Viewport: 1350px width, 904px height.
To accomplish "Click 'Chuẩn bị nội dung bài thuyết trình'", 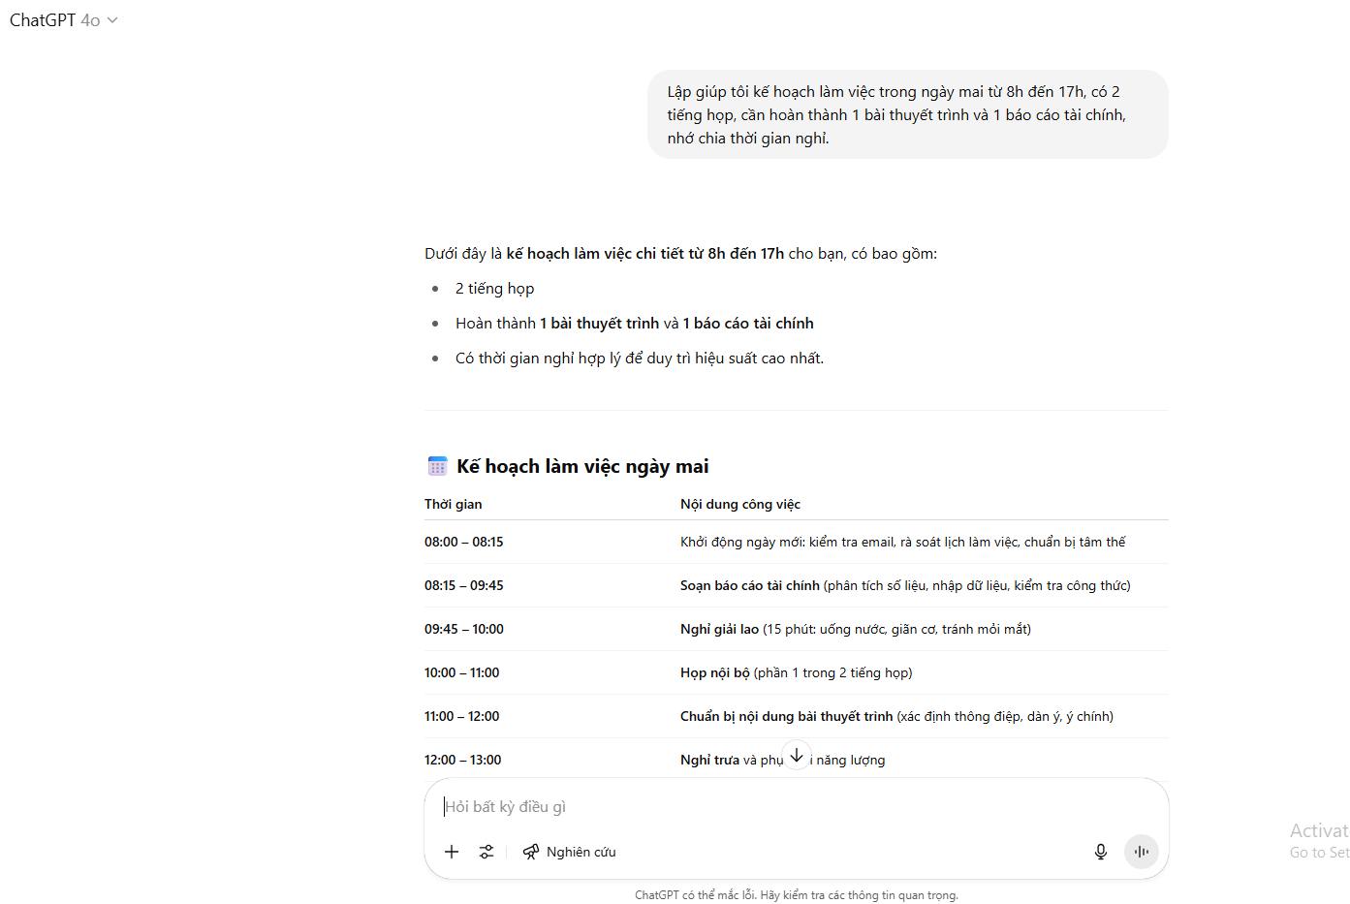I will point(787,716).
